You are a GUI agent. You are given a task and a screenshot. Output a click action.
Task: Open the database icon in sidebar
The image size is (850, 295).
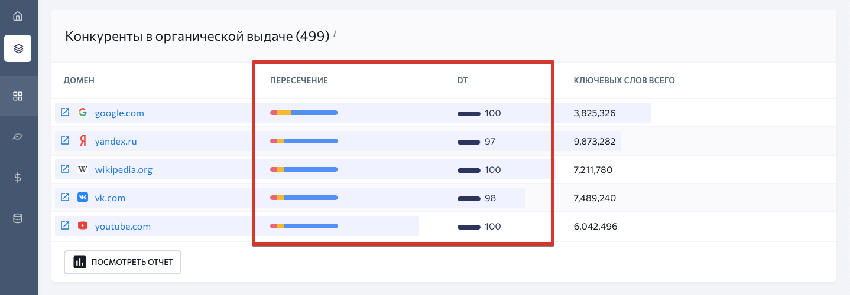(x=18, y=218)
